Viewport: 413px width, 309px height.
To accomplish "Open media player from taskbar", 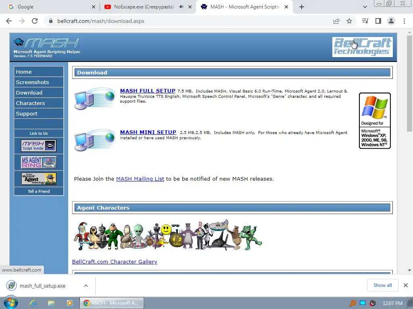I will click(69, 303).
